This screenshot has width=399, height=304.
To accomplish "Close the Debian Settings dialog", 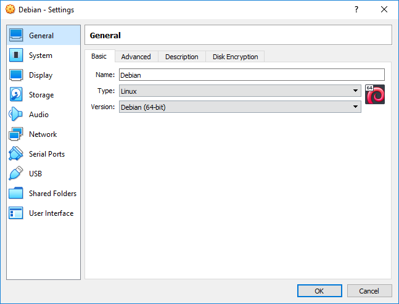I will coord(384,9).
